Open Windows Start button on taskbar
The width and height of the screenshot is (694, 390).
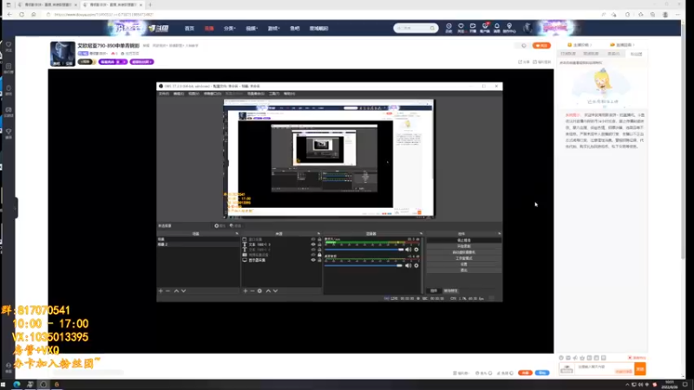4,385
